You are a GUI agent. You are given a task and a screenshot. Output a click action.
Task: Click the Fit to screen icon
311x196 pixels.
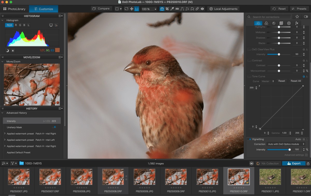pos(126,9)
